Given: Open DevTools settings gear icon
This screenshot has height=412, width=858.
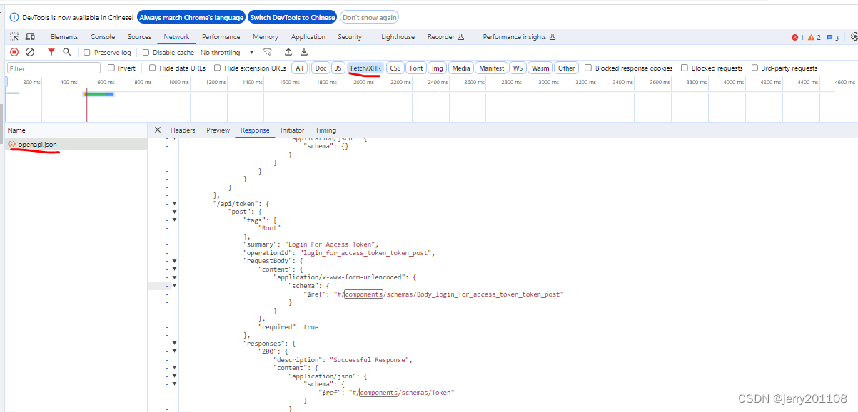Looking at the screenshot, I should tap(854, 36).
